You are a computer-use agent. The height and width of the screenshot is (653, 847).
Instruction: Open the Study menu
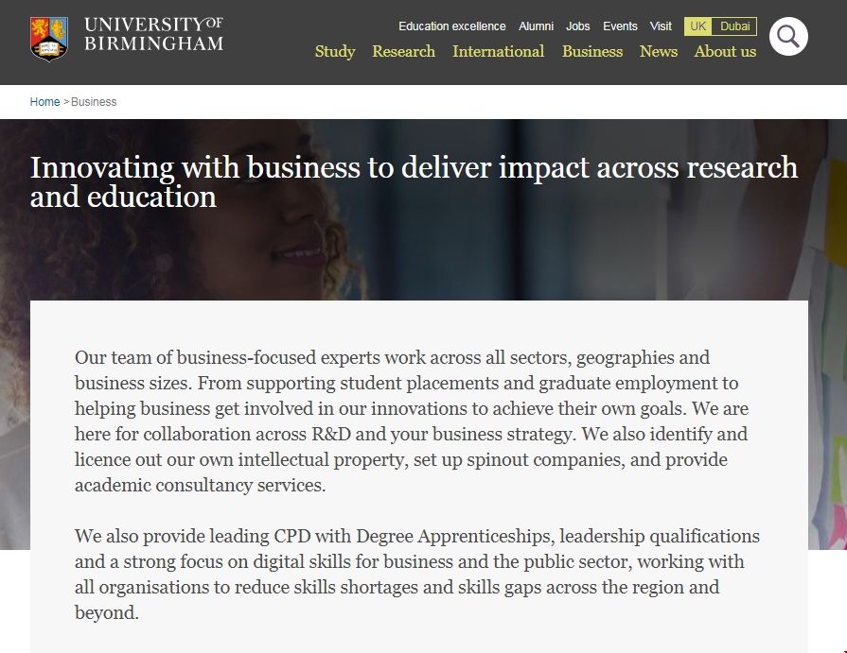tap(335, 52)
